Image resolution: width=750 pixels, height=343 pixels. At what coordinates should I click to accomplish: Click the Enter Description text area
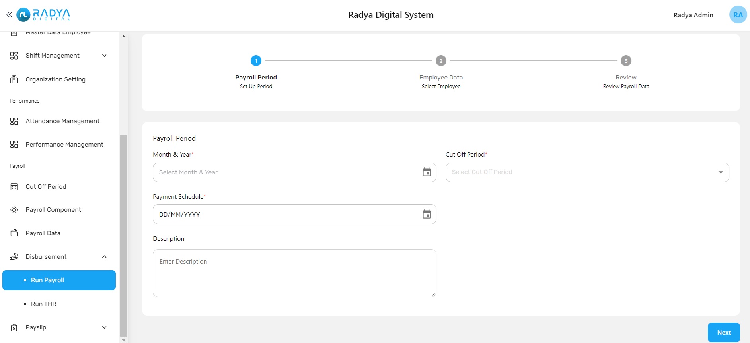[x=294, y=273]
